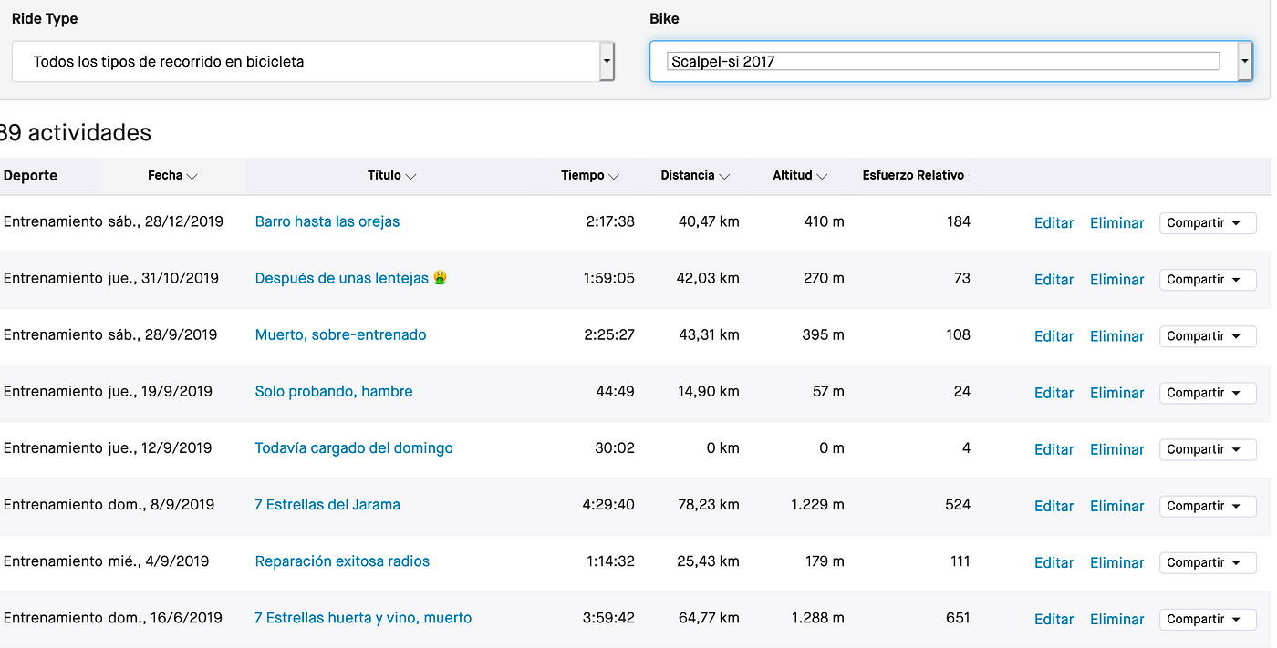
Task: Sort activities by Altitud column
Action: pyautogui.click(x=800, y=175)
